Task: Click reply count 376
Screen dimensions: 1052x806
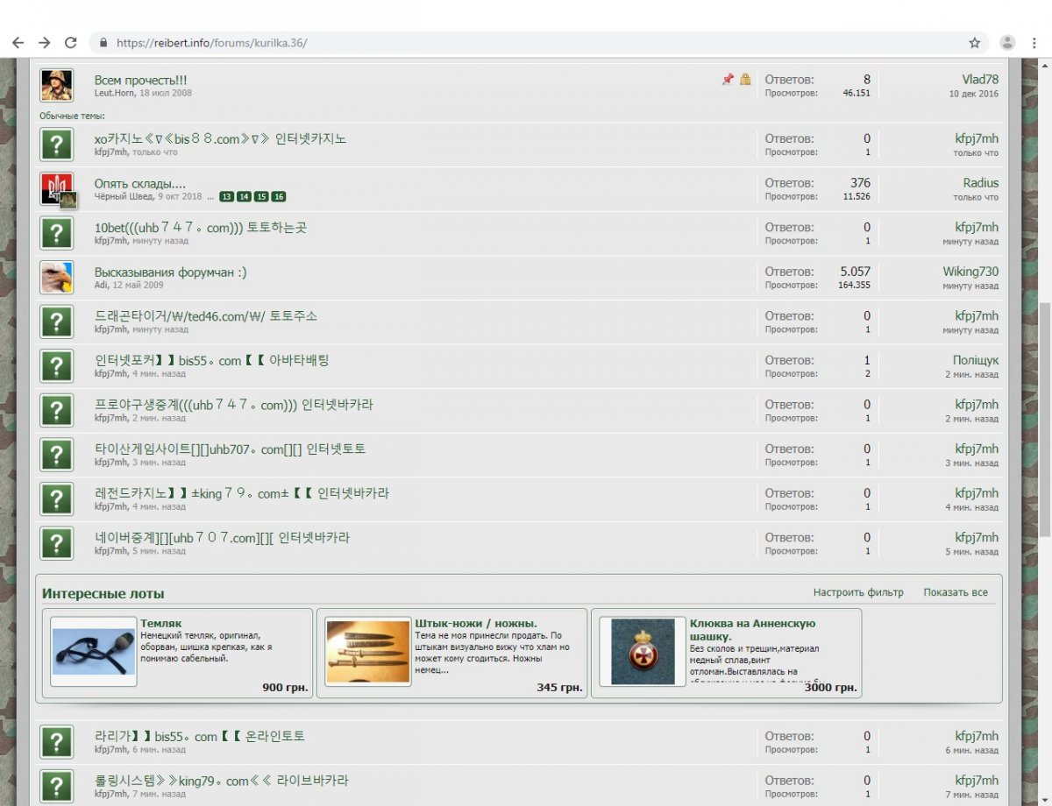Action: click(860, 183)
